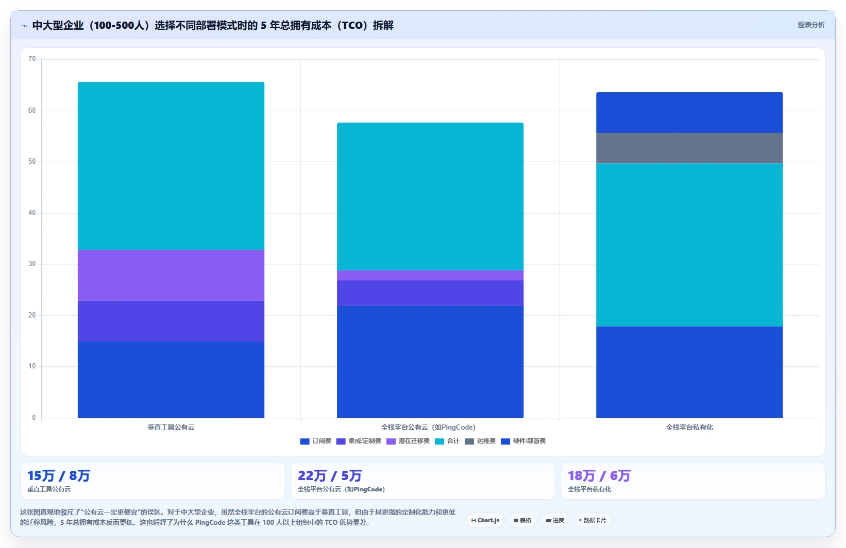Click the y-axis label 70
Viewport: 846px width, 548px height.
point(32,59)
